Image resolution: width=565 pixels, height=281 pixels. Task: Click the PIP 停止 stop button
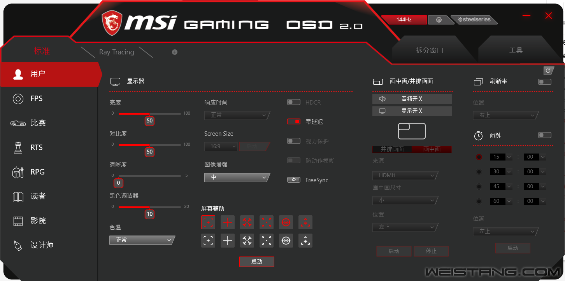click(x=431, y=251)
